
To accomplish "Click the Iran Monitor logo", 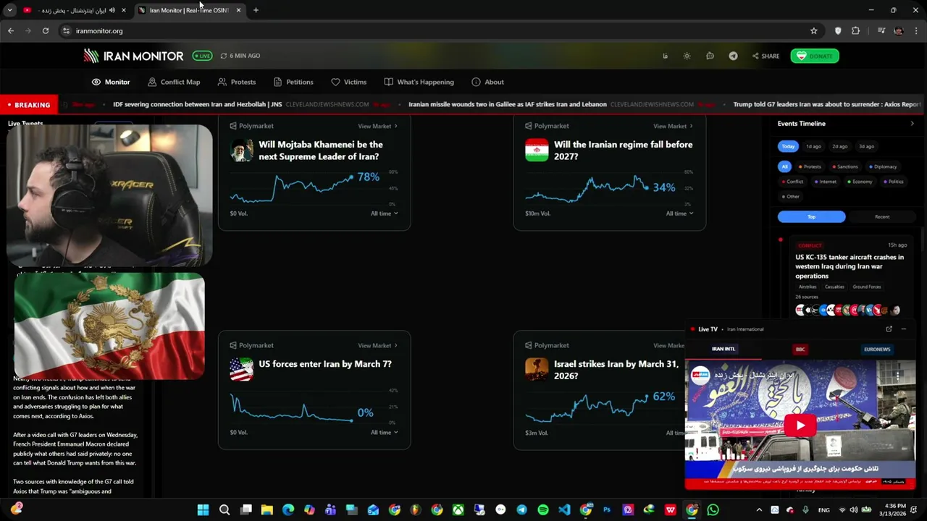I will [133, 56].
